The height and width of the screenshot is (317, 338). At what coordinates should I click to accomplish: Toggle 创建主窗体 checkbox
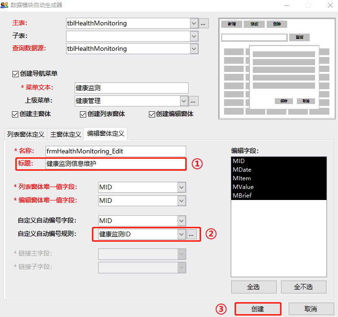point(15,114)
